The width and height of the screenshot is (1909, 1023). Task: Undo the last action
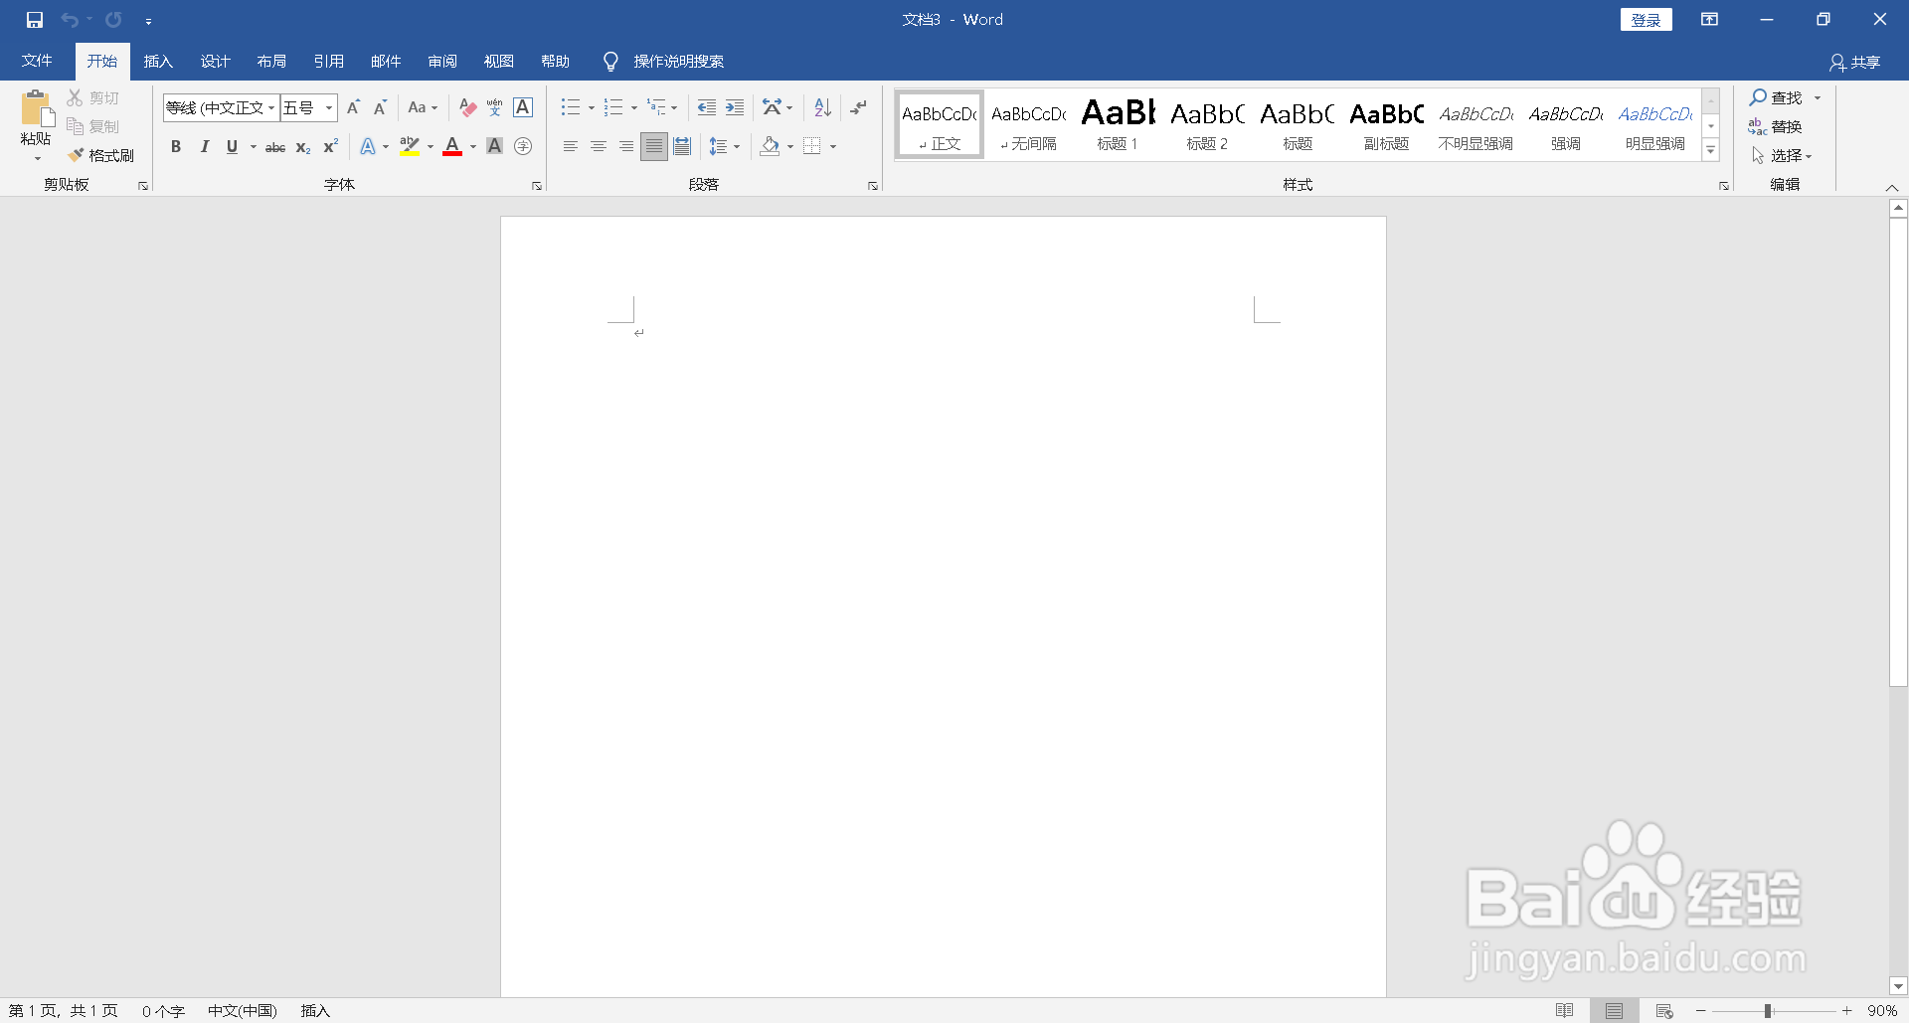coord(70,20)
